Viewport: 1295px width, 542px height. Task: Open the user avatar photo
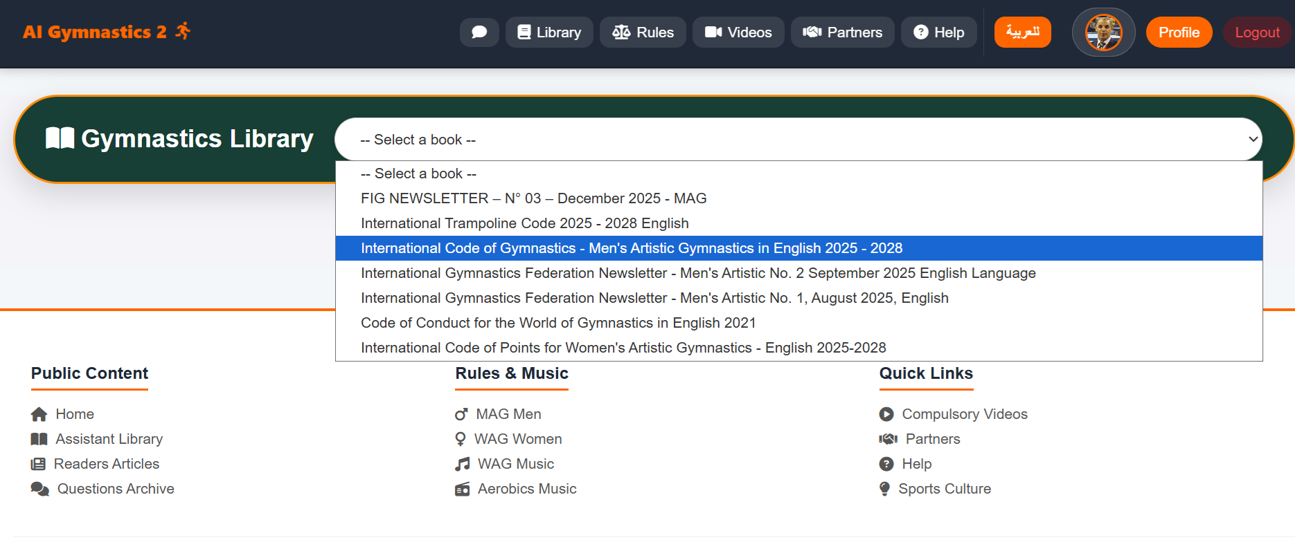point(1104,32)
